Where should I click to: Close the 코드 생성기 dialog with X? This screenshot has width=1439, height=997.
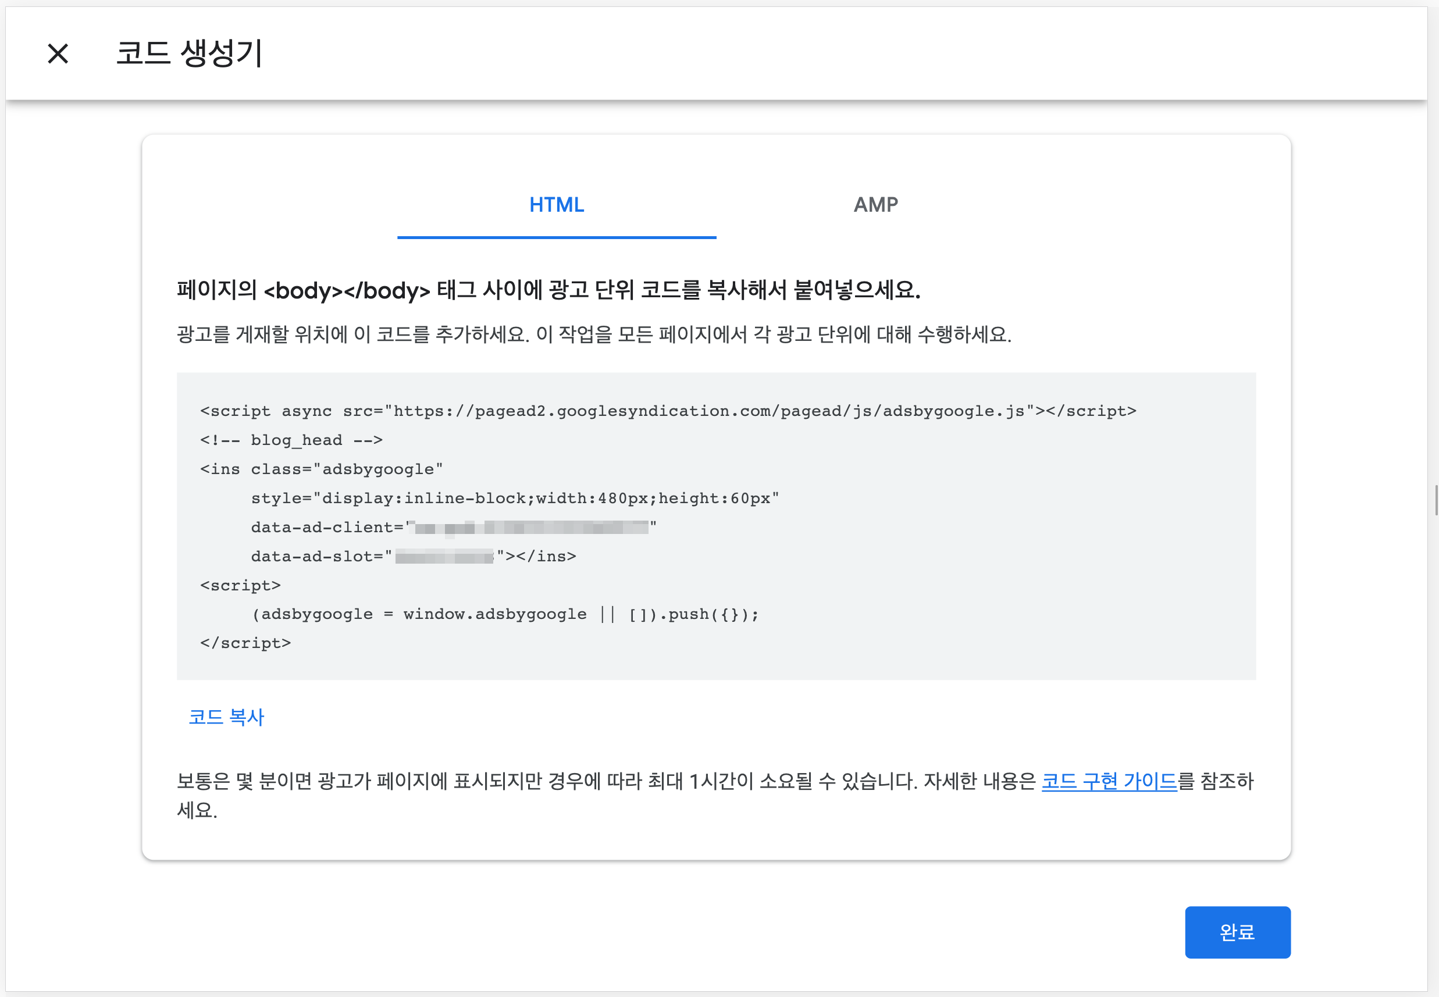[58, 54]
